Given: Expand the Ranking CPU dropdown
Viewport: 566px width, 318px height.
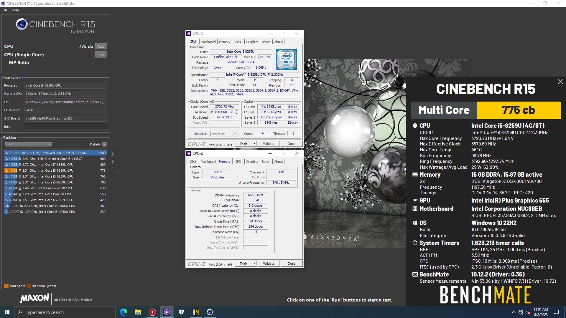Looking at the screenshot, I should (28, 144).
